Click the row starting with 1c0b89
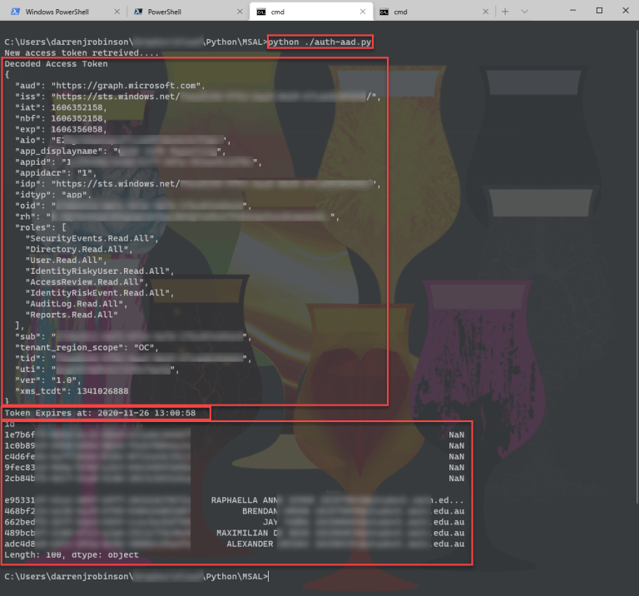Viewport: 639px width, 596px height. (235, 446)
